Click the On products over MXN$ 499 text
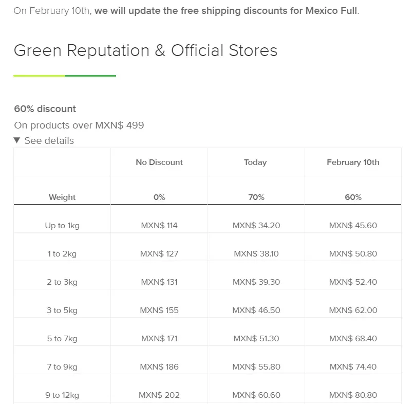 [x=79, y=125]
